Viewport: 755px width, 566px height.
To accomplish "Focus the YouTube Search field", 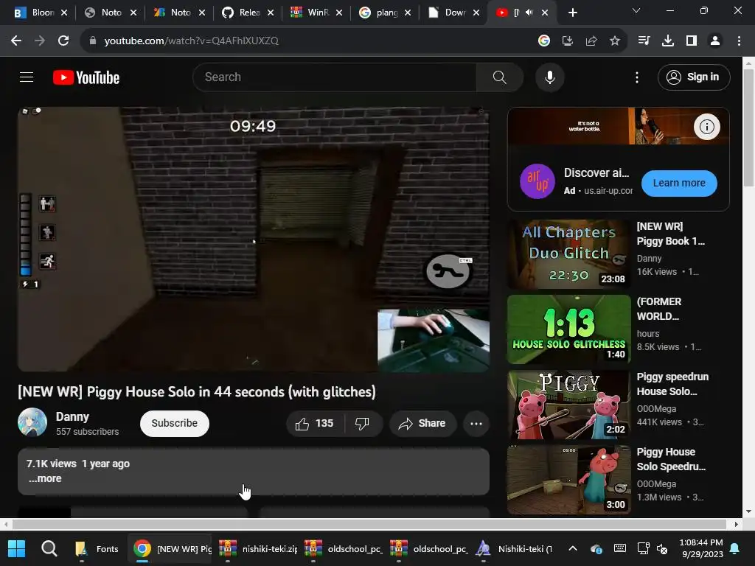I will tap(335, 77).
